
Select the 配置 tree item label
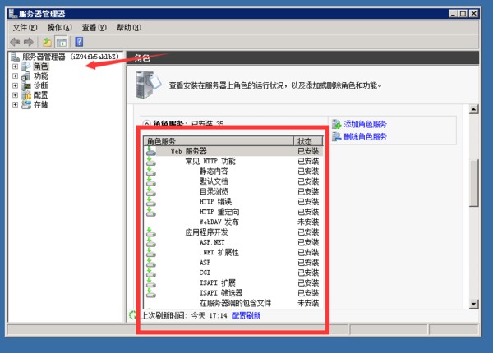41,95
